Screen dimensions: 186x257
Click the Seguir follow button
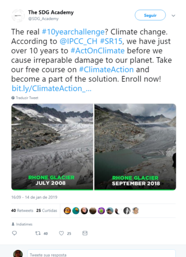point(150,15)
